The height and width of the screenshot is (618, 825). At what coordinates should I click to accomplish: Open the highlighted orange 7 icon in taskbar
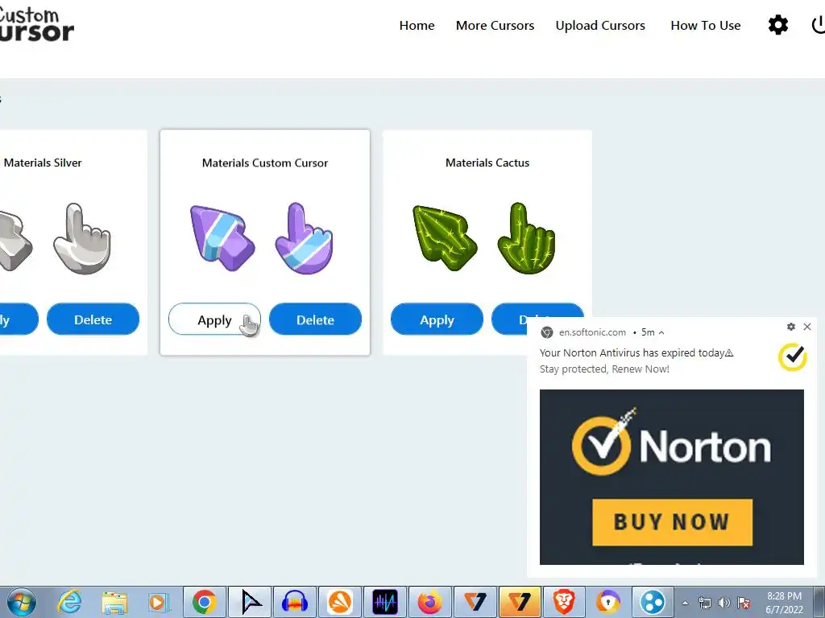click(x=520, y=602)
